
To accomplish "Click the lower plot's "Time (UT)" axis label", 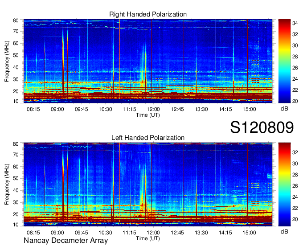I will (148, 238).
